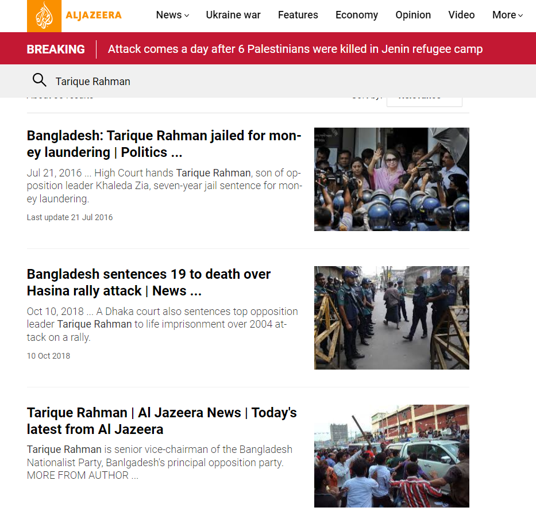Expand the More menu chevron
This screenshot has height=515, width=536.
coord(520,16)
